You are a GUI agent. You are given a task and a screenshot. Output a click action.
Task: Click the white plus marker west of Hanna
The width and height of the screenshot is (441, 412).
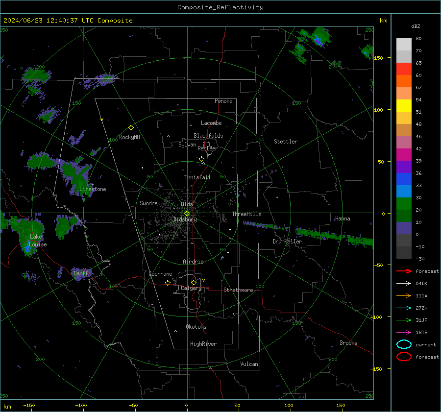pos(277,197)
